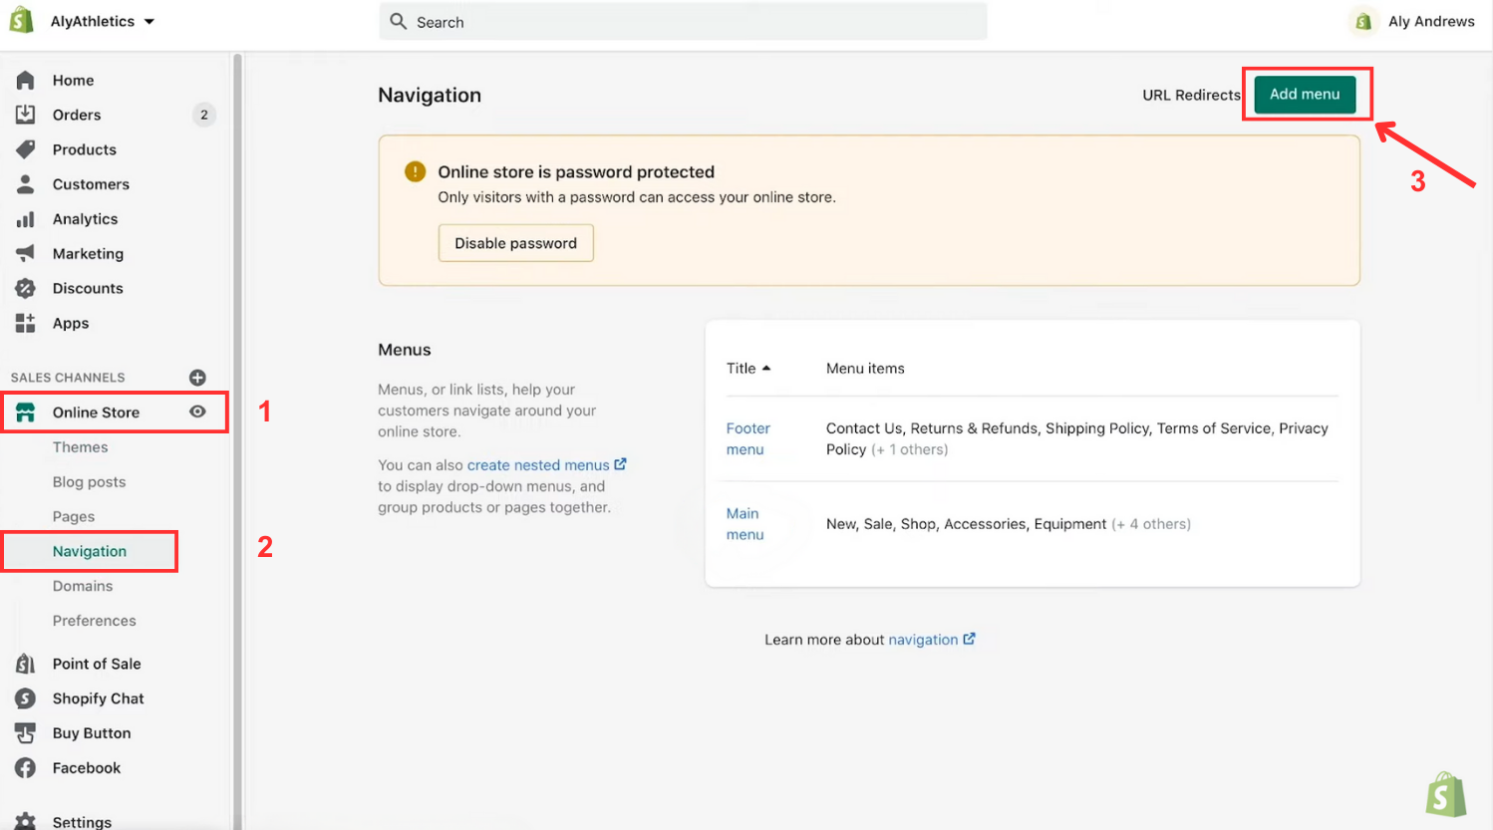Add a sales channel with plus icon
The width and height of the screenshot is (1493, 830).
pos(197,377)
